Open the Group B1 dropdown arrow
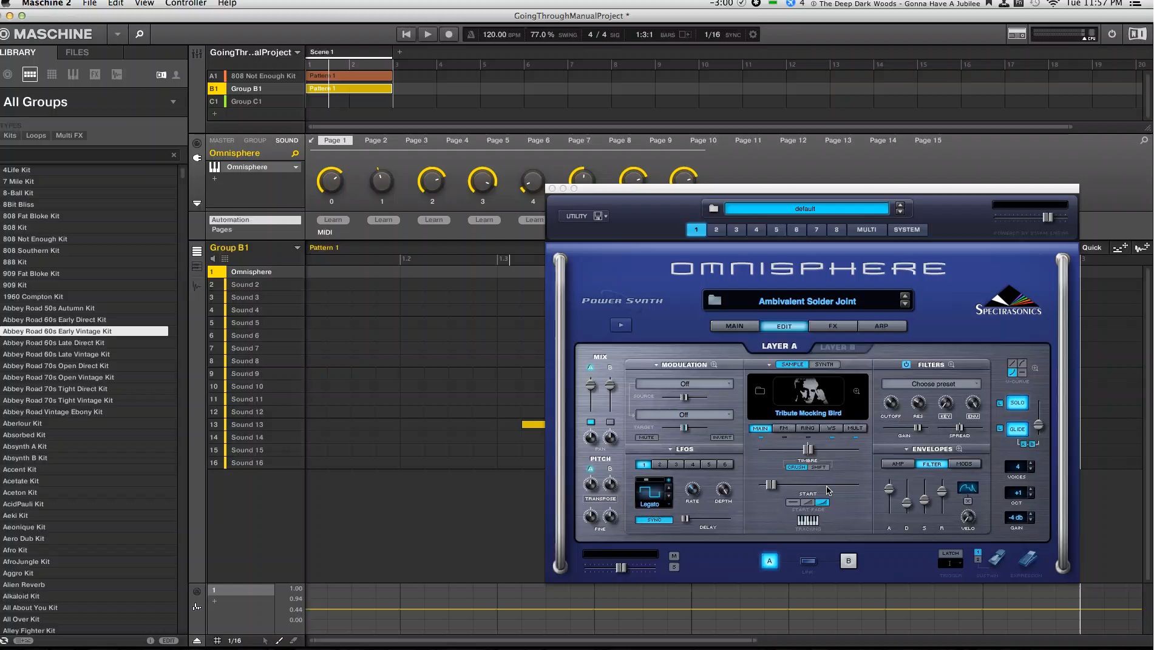The image size is (1154, 650). [297, 247]
